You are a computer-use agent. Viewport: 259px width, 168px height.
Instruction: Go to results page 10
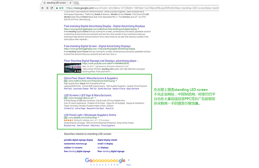coord(117,165)
